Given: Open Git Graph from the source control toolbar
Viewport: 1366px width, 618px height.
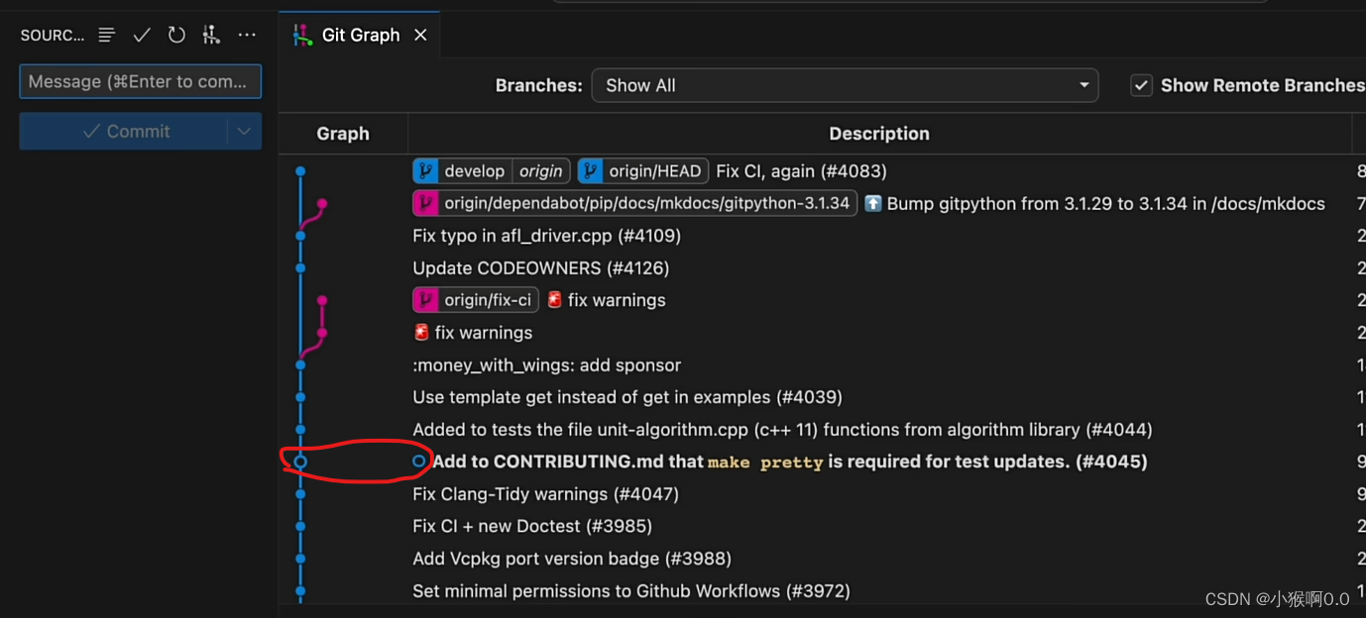Looking at the screenshot, I should click(x=211, y=34).
